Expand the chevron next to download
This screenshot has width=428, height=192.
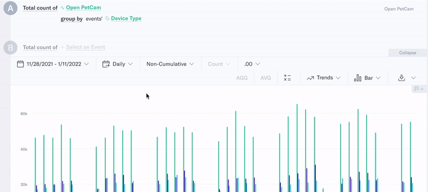(x=414, y=78)
